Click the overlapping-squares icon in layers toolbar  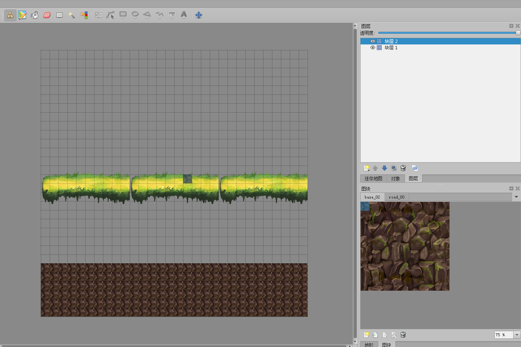click(415, 168)
